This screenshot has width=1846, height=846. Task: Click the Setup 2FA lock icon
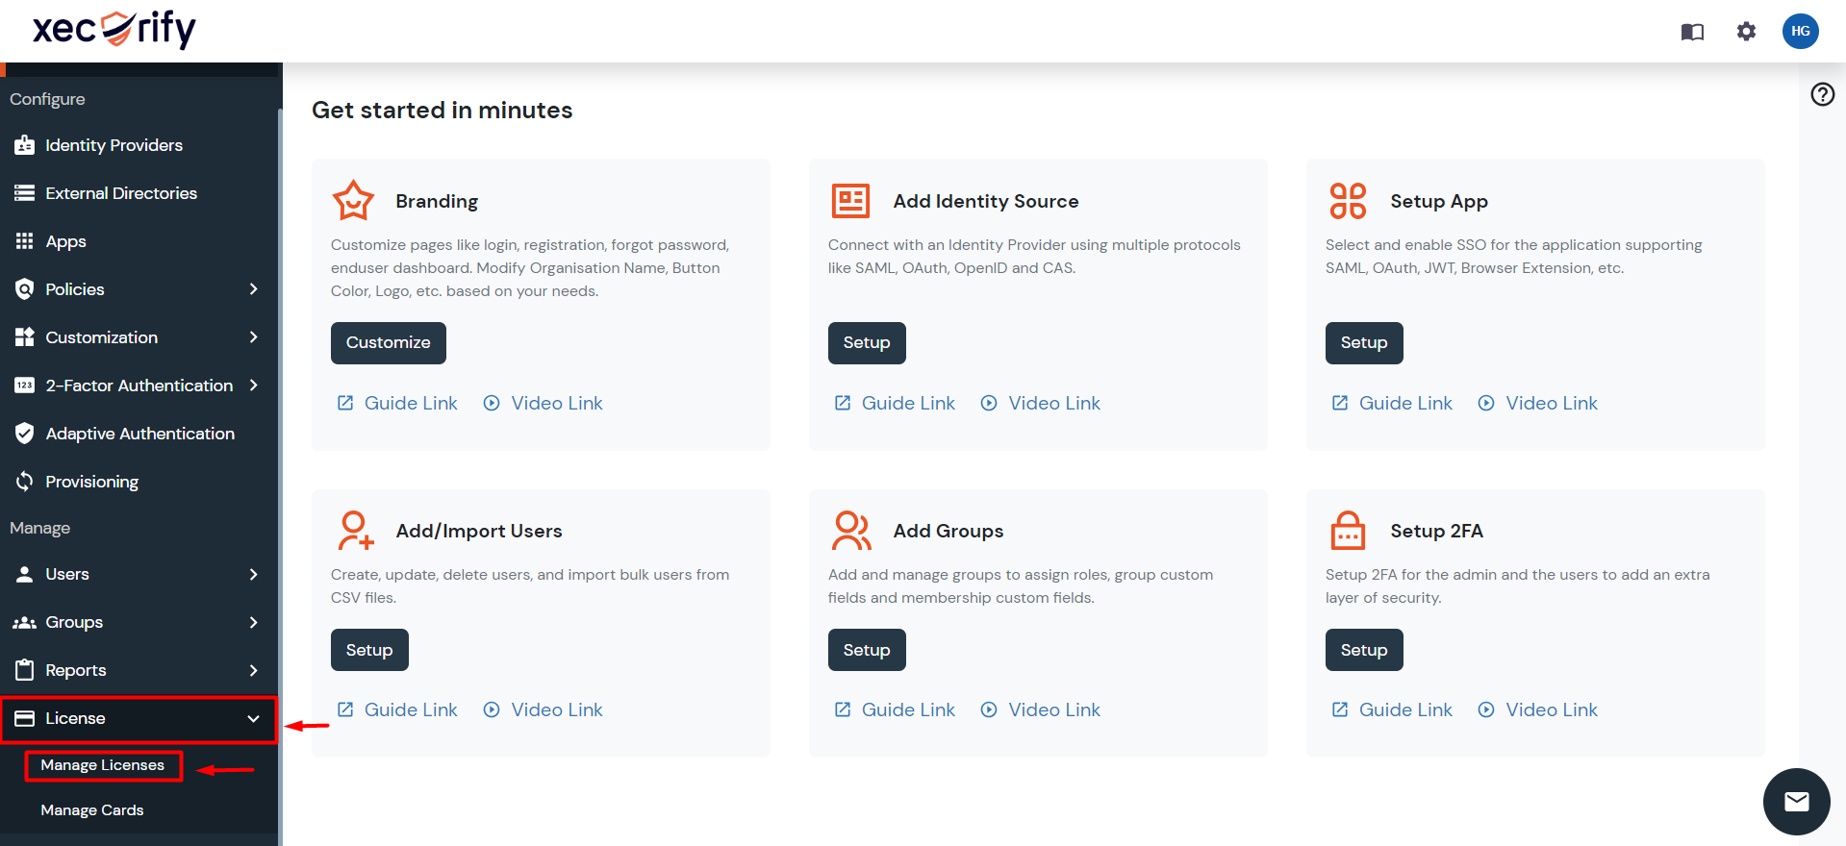1348,531
